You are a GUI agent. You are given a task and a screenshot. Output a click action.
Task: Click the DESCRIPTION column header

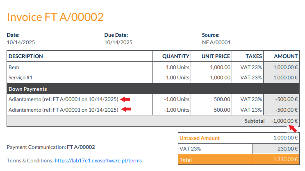[x=26, y=56]
